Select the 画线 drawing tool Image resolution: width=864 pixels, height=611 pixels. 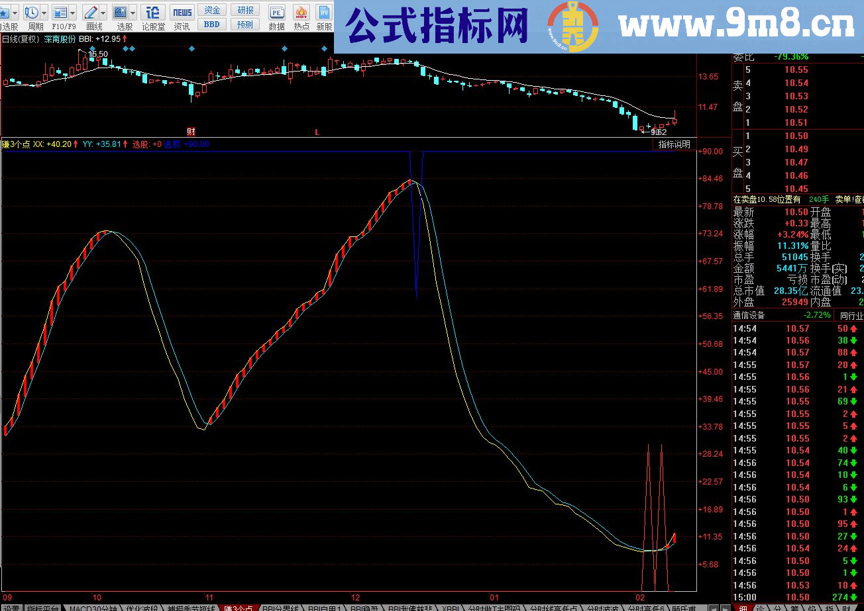point(91,11)
